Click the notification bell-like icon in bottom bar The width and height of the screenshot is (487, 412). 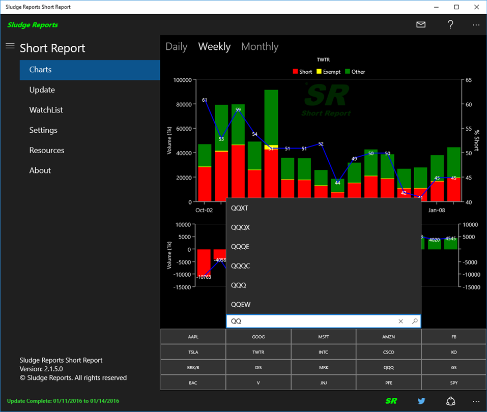[451, 401]
